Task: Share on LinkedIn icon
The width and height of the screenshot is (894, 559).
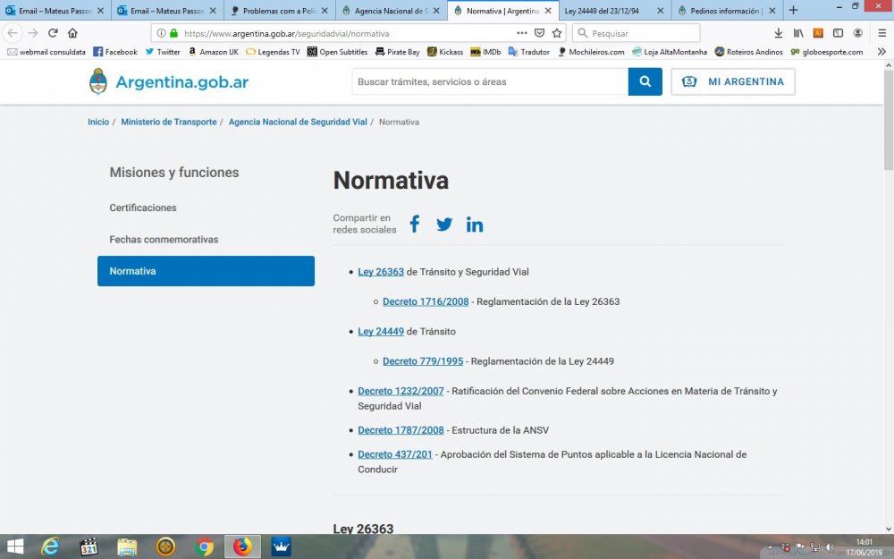Action: [x=475, y=224]
